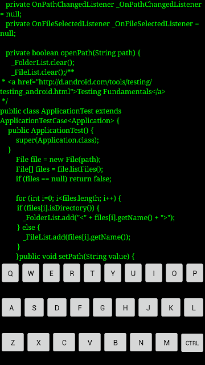Click '}public void setPath(String value) {' line

tap(75, 257)
